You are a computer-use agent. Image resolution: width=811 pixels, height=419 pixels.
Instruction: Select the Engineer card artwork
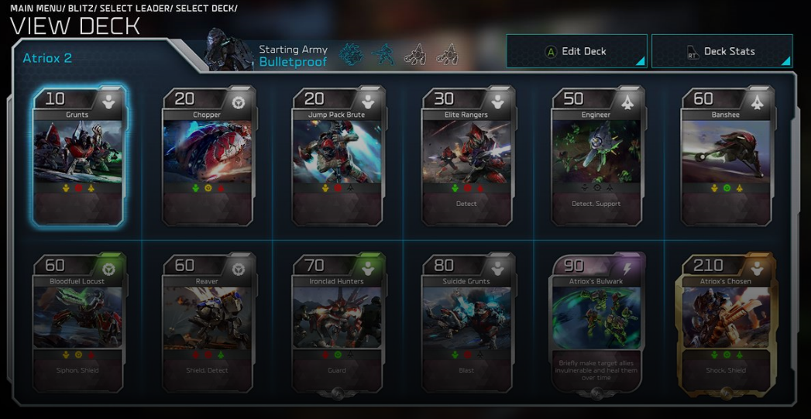pyautogui.click(x=596, y=152)
